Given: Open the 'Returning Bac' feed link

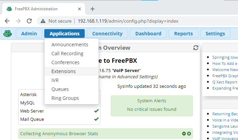Looking at the screenshot, I should coord(225,114).
